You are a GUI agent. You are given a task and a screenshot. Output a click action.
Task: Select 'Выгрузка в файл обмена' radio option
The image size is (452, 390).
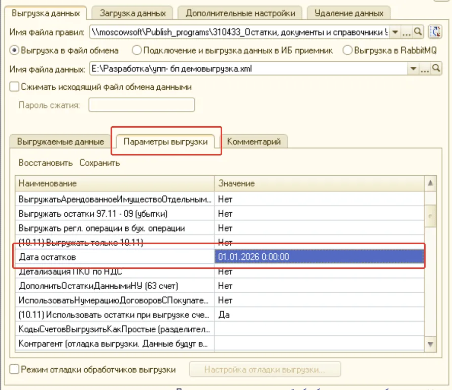point(15,51)
